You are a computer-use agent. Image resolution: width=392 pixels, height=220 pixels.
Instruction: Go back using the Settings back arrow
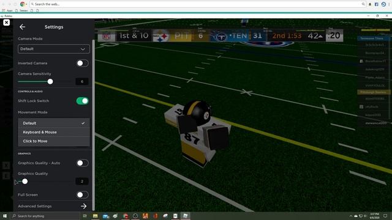[x=22, y=27]
